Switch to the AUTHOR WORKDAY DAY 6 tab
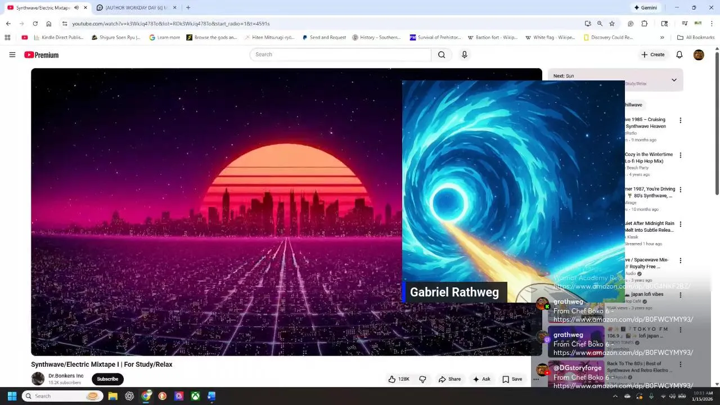The image size is (720, 405). click(137, 8)
